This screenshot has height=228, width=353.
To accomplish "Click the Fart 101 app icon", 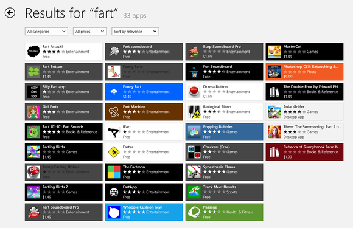I will click(33, 132).
